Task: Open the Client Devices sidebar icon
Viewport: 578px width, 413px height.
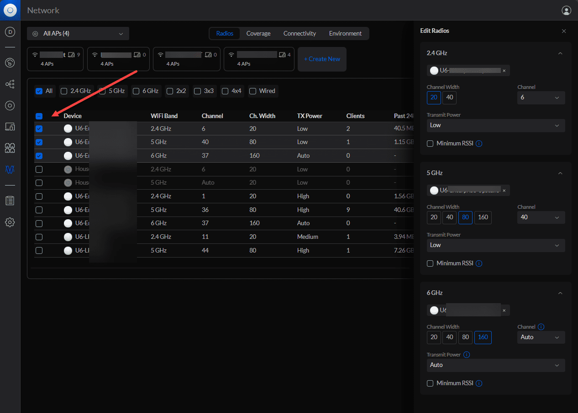Action: pos(10,127)
